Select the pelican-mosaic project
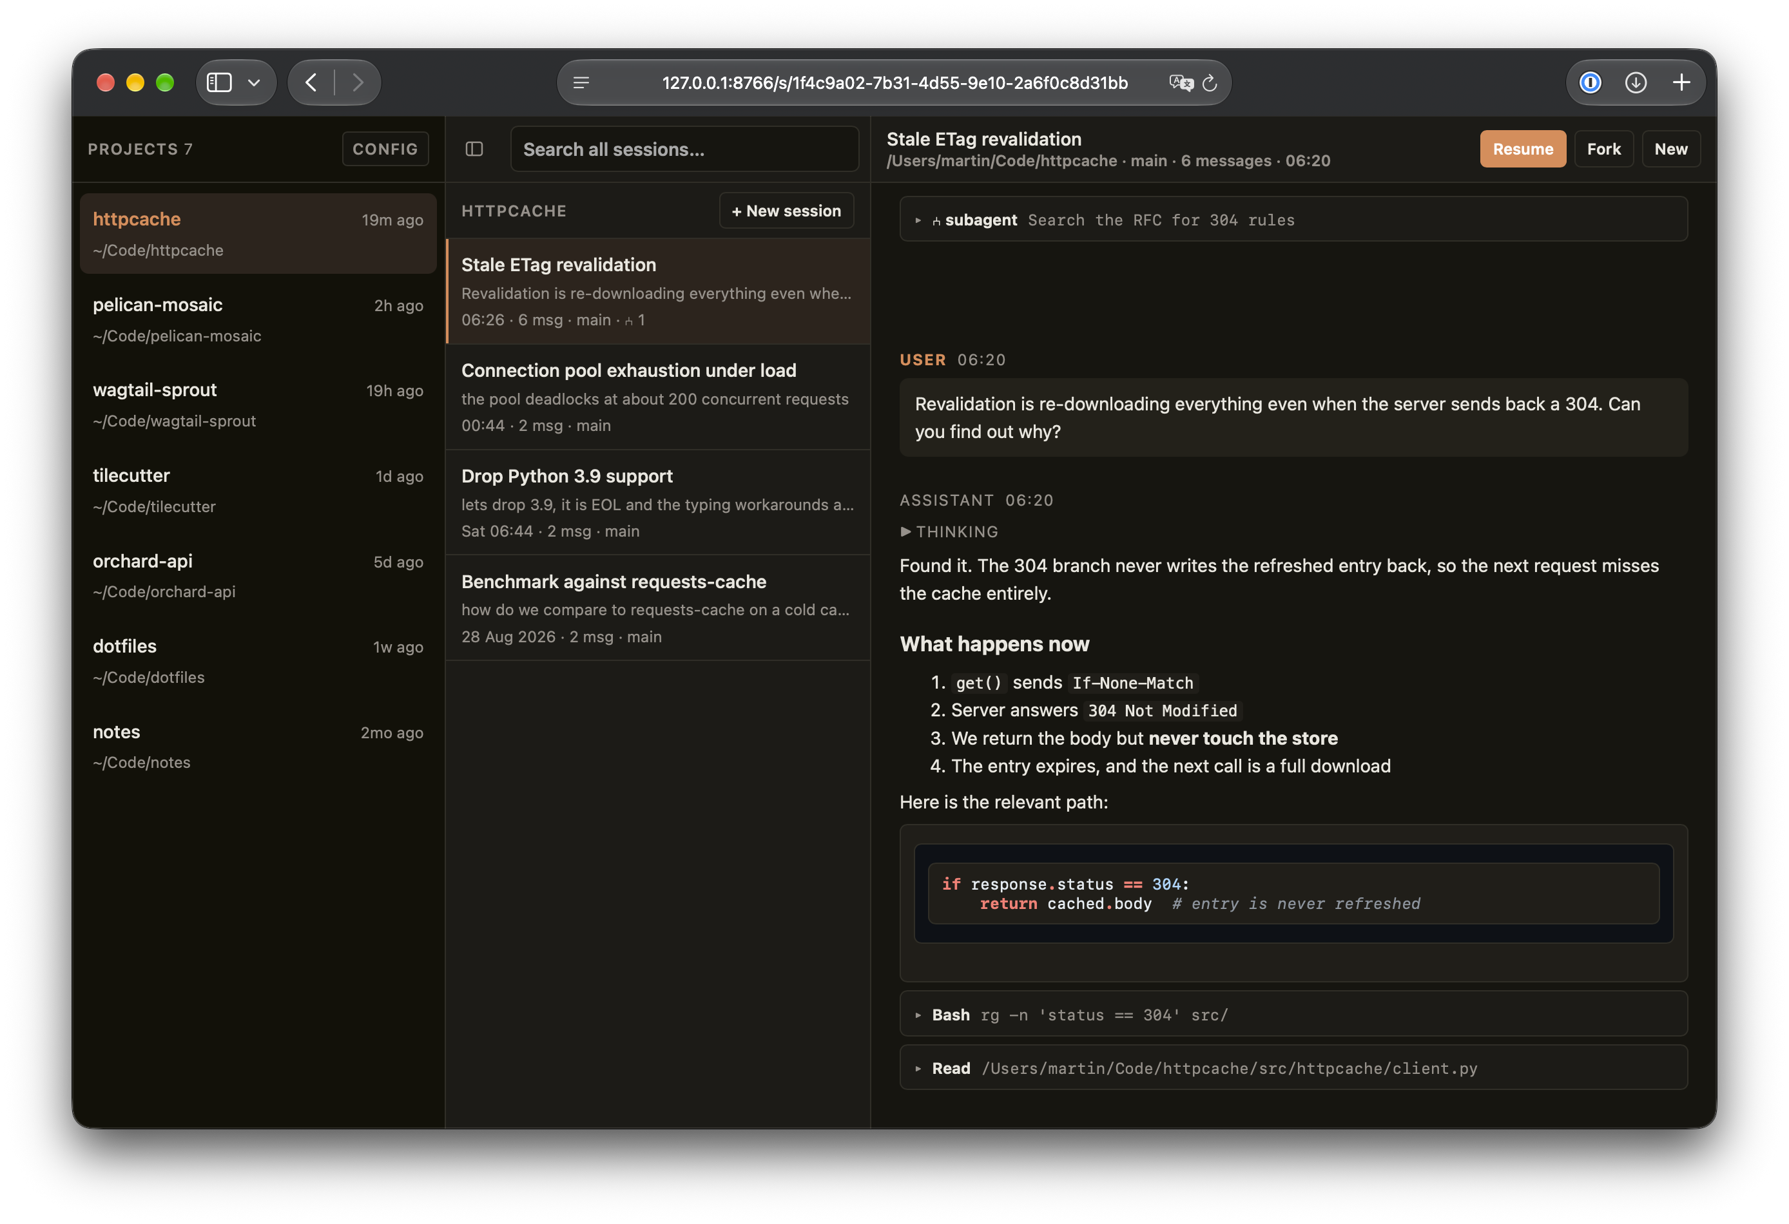The height and width of the screenshot is (1224, 1789). click(258, 320)
